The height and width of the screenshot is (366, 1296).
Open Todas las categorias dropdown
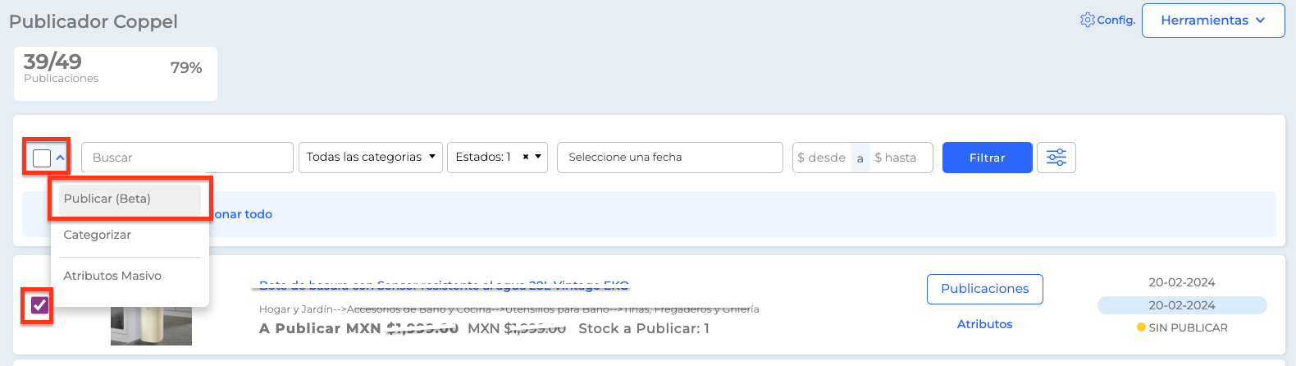click(371, 158)
